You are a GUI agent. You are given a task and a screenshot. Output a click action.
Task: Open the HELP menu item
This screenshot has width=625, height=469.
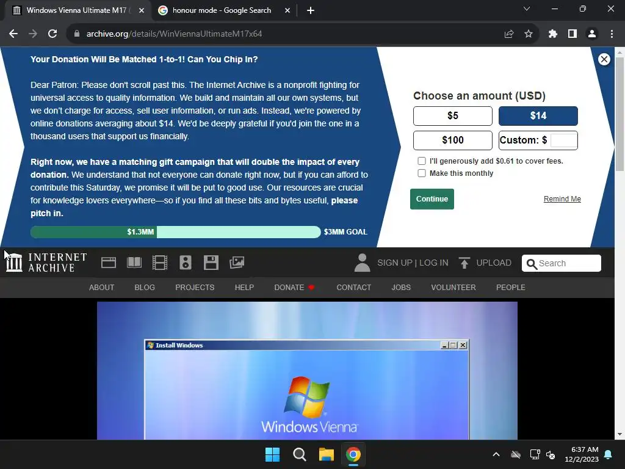(x=244, y=288)
